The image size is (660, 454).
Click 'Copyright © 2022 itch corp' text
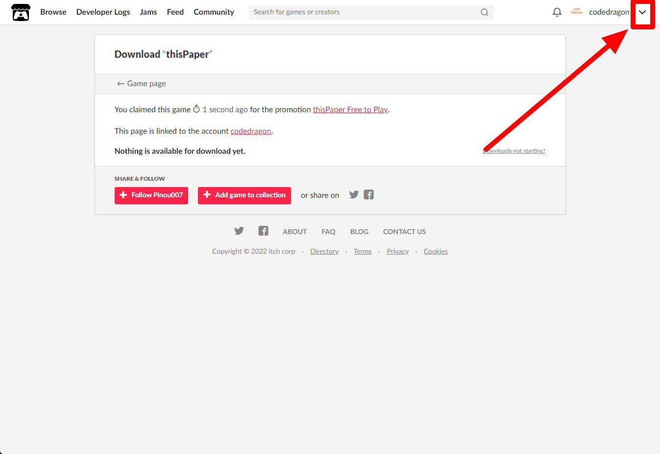click(x=254, y=251)
